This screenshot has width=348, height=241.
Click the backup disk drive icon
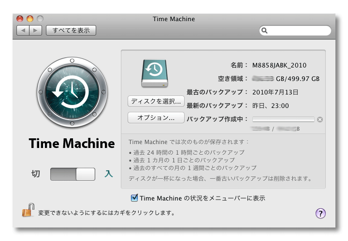(155, 73)
